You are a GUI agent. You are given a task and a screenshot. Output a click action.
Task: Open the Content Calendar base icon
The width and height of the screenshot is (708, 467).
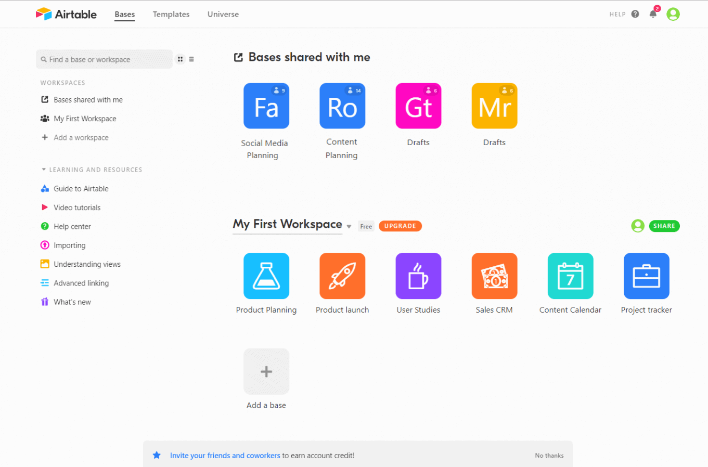point(570,276)
